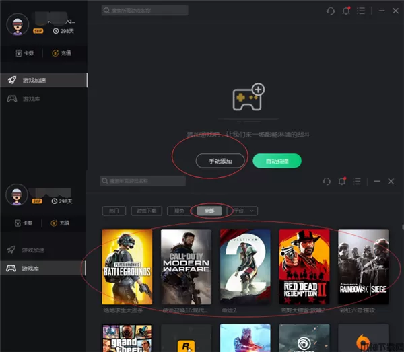Click the gamepad add-game icon

click(x=248, y=97)
